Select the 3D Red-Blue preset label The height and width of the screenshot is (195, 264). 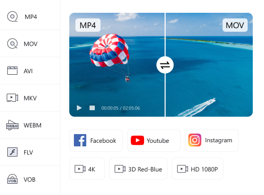click(x=145, y=169)
